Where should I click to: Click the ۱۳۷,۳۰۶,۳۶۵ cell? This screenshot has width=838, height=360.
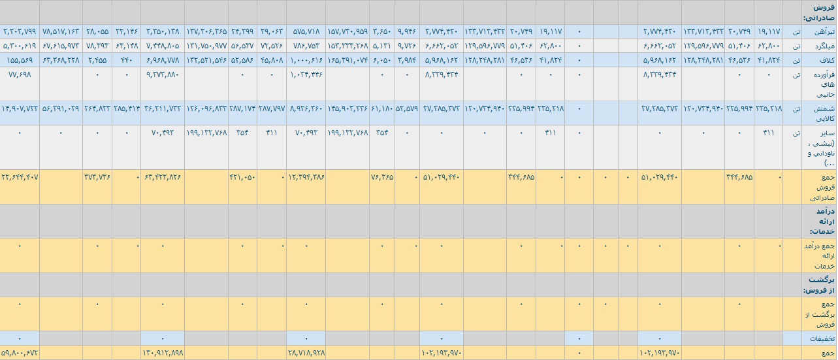tap(207, 31)
